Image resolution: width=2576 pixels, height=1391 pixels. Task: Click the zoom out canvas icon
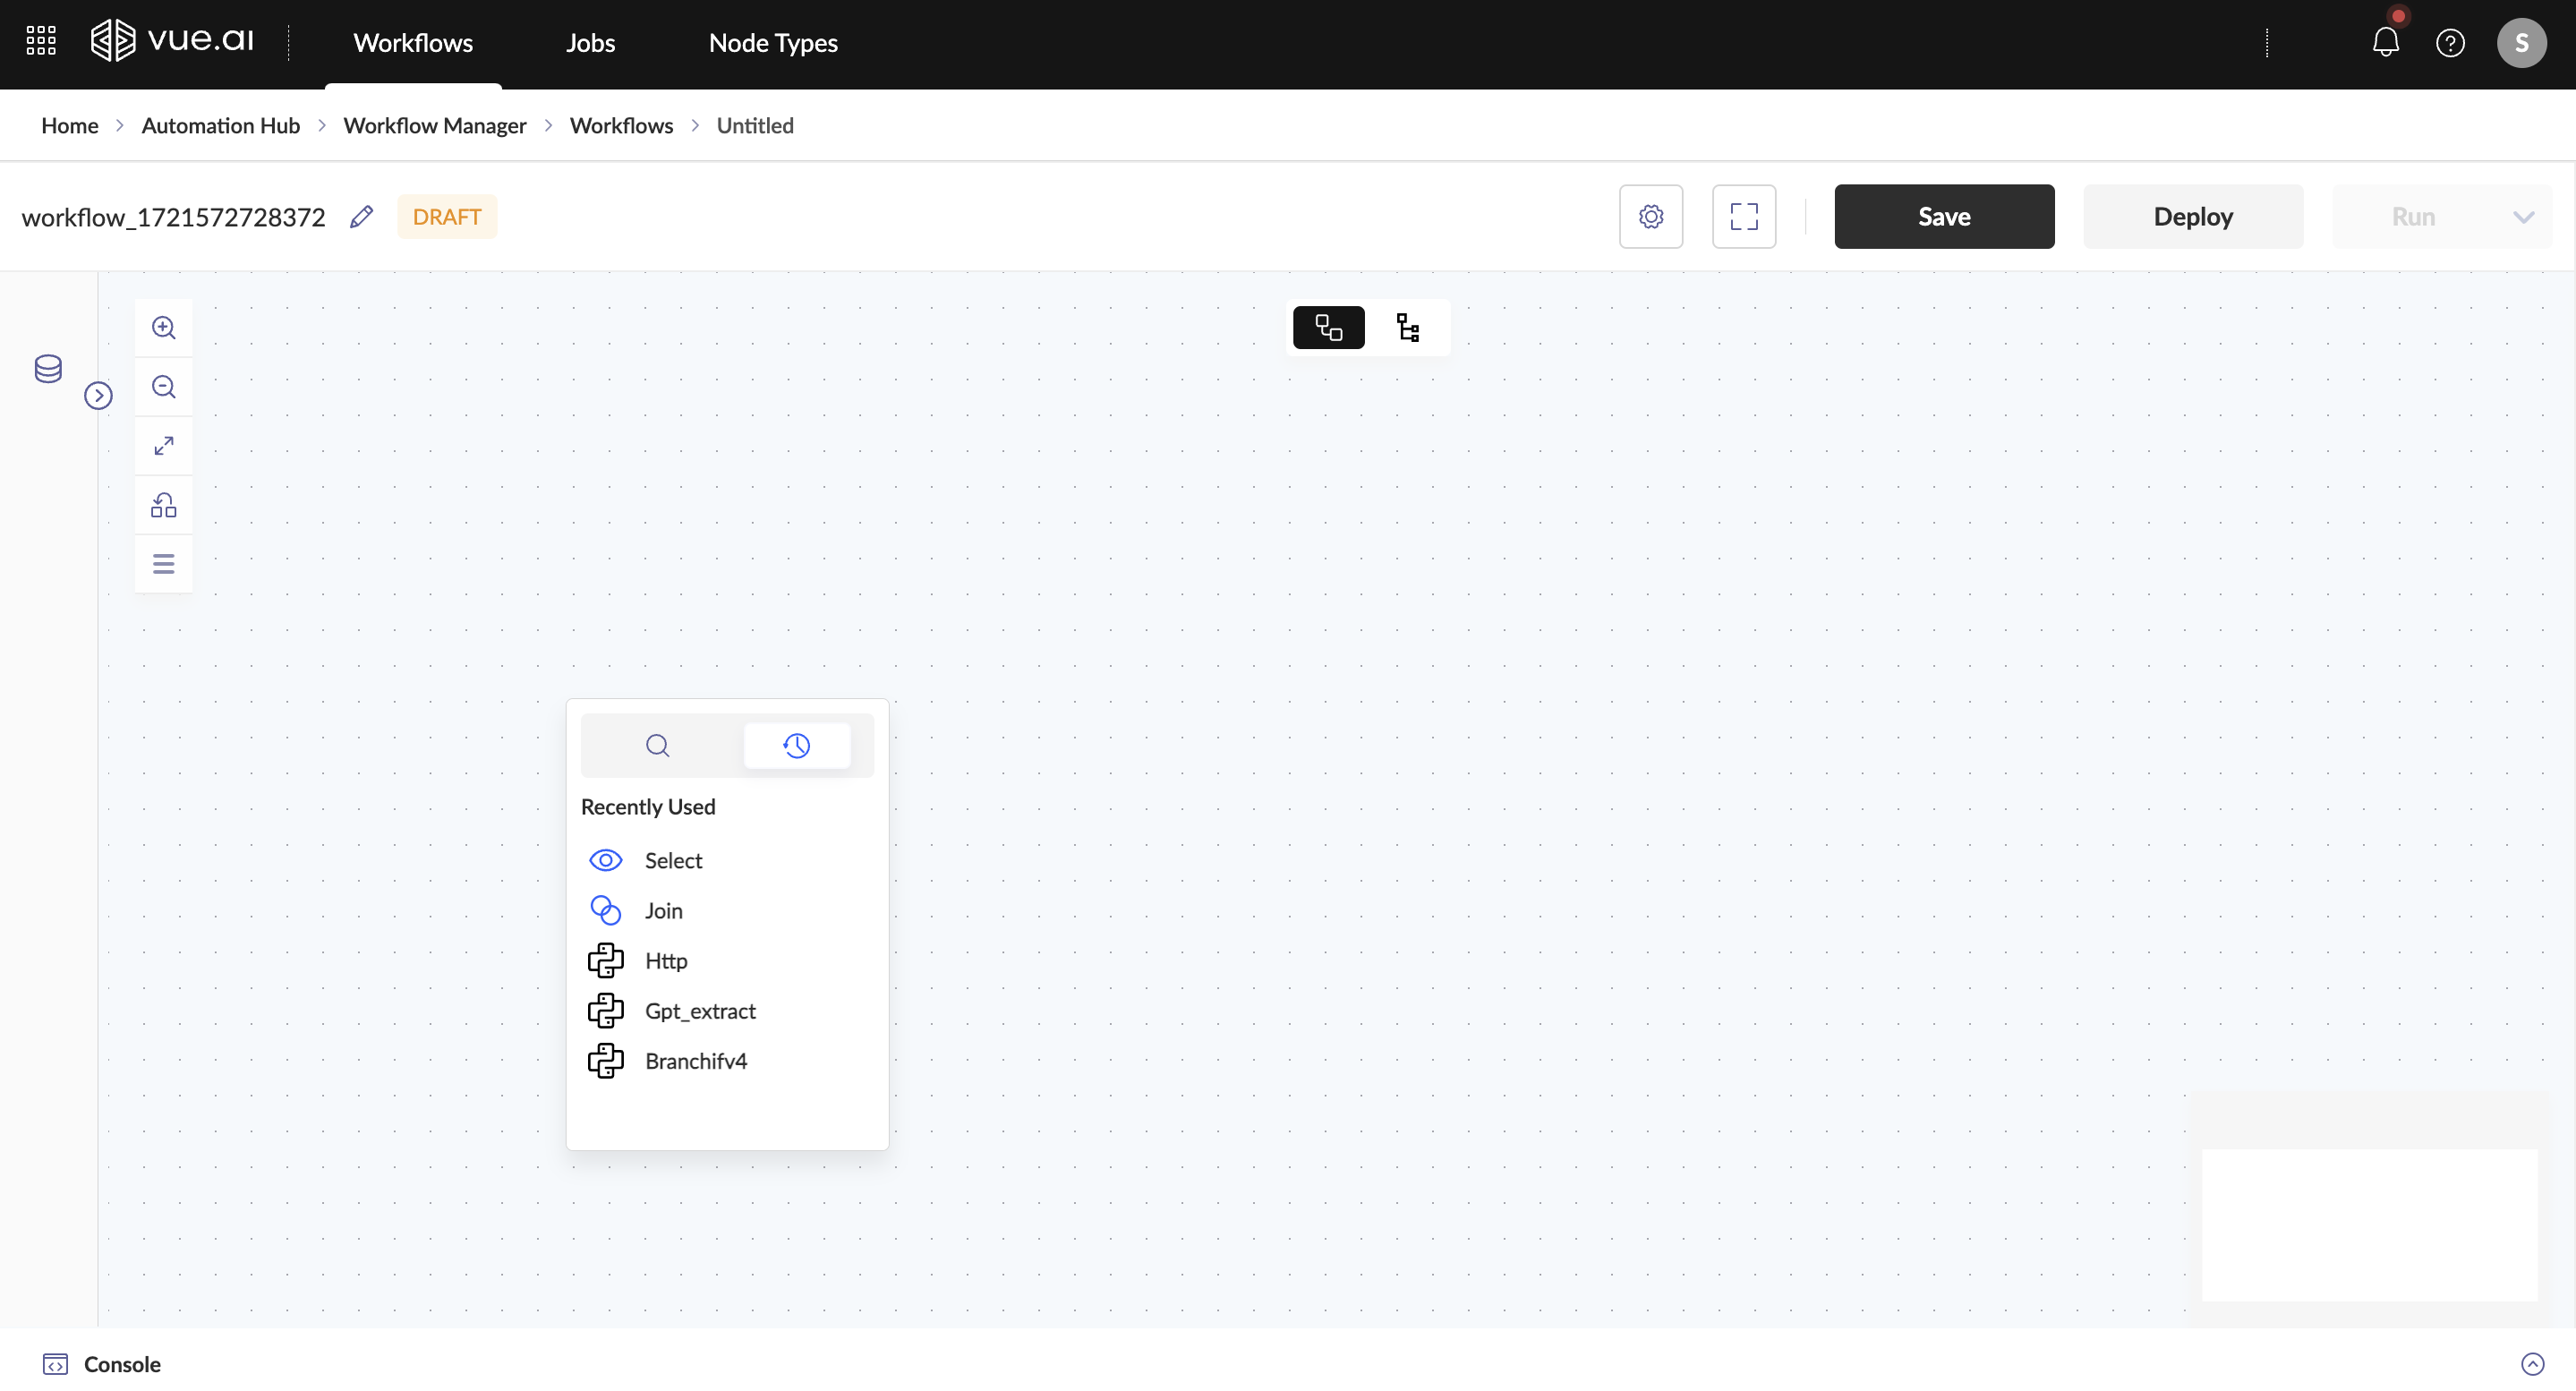coord(164,387)
